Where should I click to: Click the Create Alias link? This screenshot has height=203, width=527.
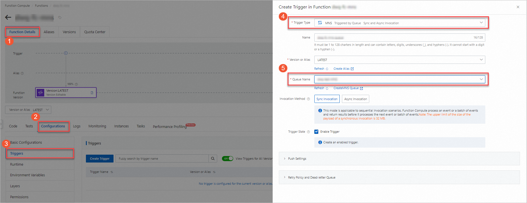coord(341,69)
